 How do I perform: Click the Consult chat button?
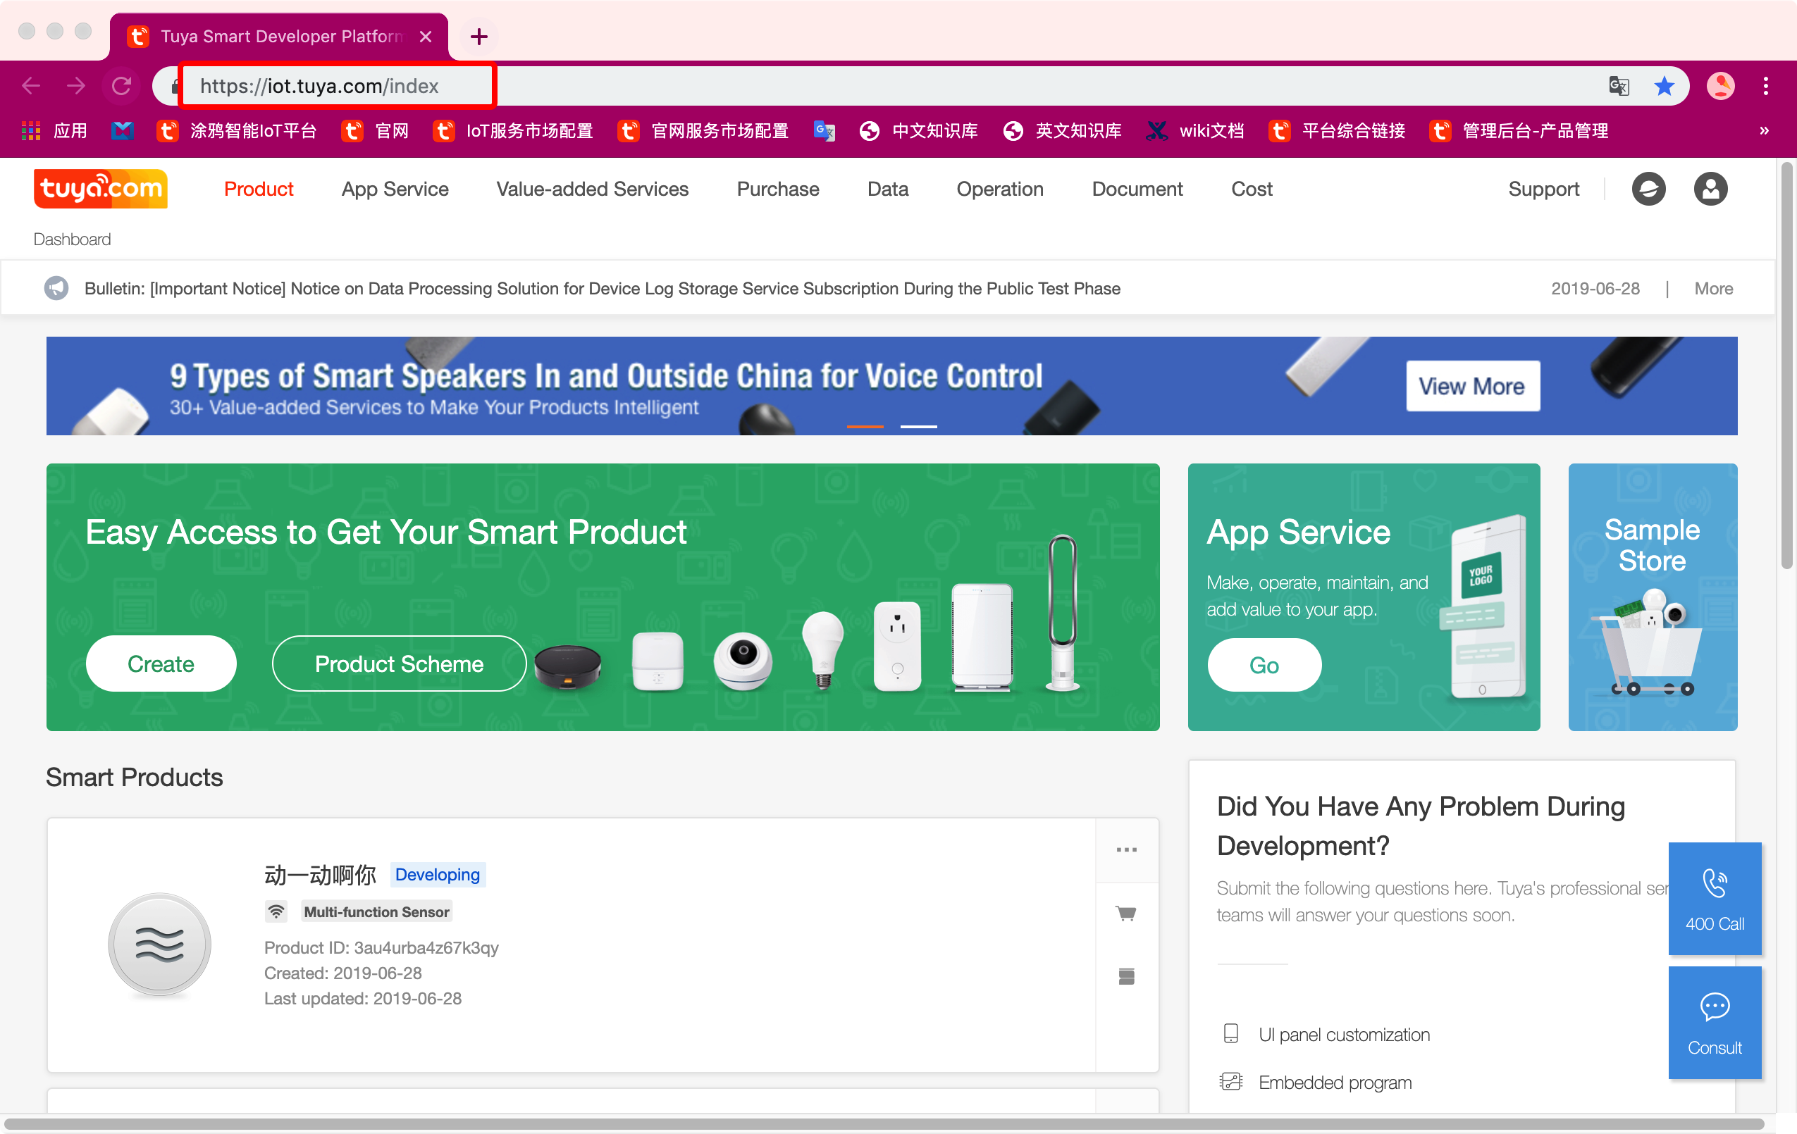(x=1714, y=1022)
